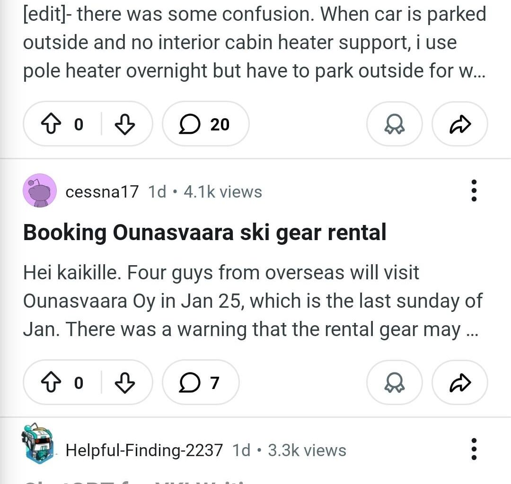Downvote the Ounasvaara ski gear post
The width and height of the screenshot is (511, 484).
[125, 382]
